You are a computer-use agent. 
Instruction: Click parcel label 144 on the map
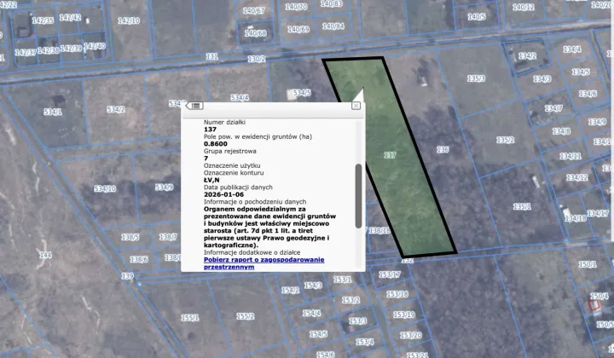coord(45,255)
